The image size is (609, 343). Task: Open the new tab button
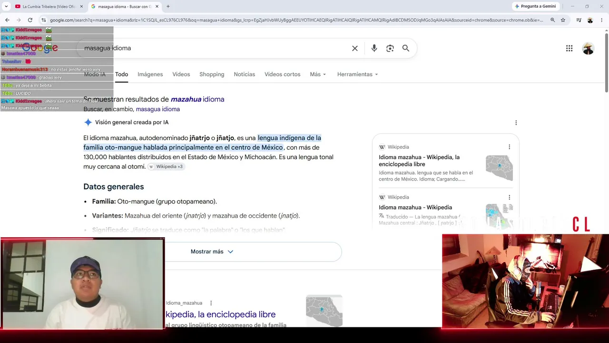click(168, 7)
